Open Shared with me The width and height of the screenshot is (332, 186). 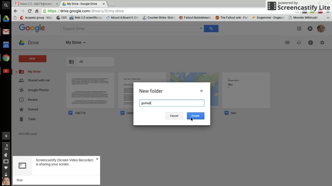click(39, 80)
